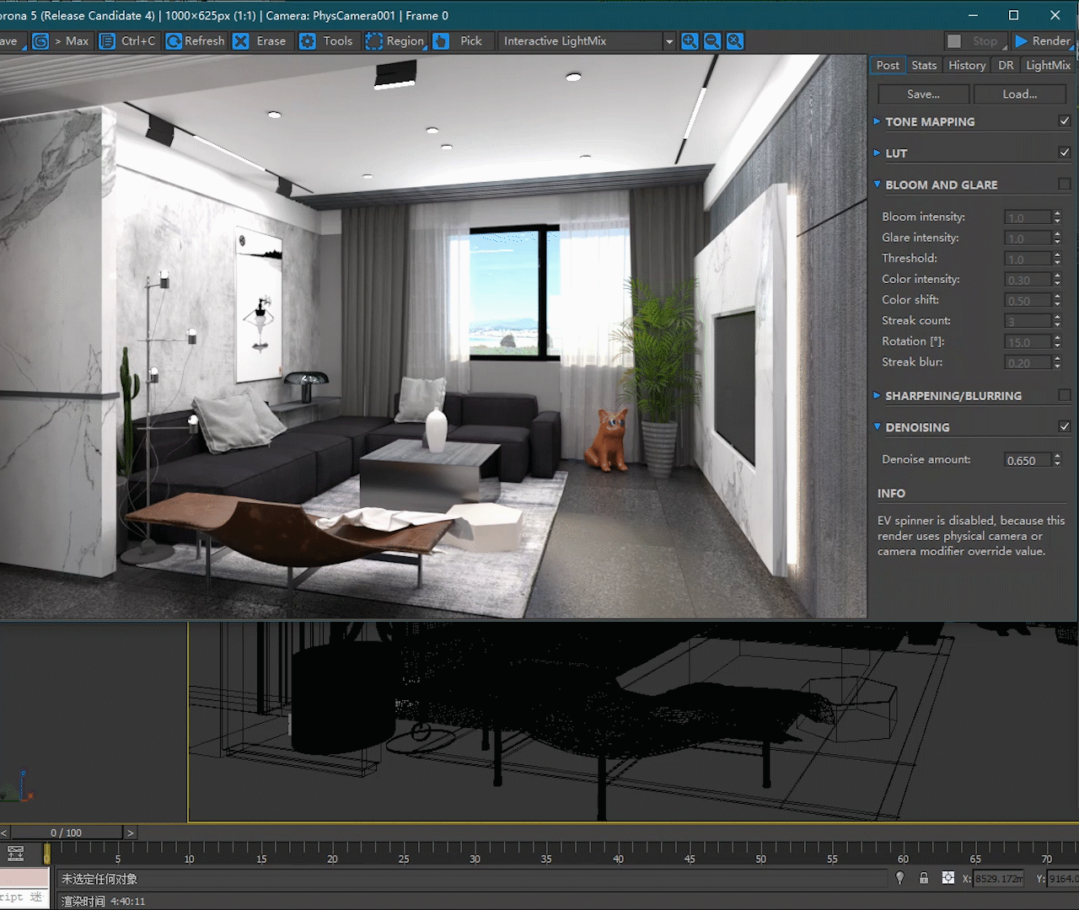This screenshot has height=910, width=1079.
Task: Reset zoom to fit the image
Action: click(x=735, y=41)
